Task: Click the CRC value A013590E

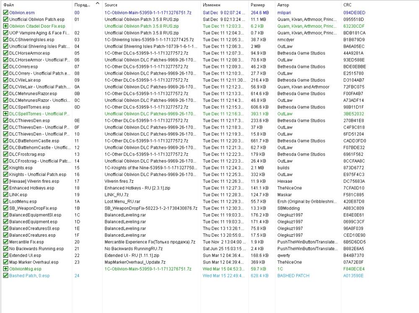Action: (x=353, y=276)
